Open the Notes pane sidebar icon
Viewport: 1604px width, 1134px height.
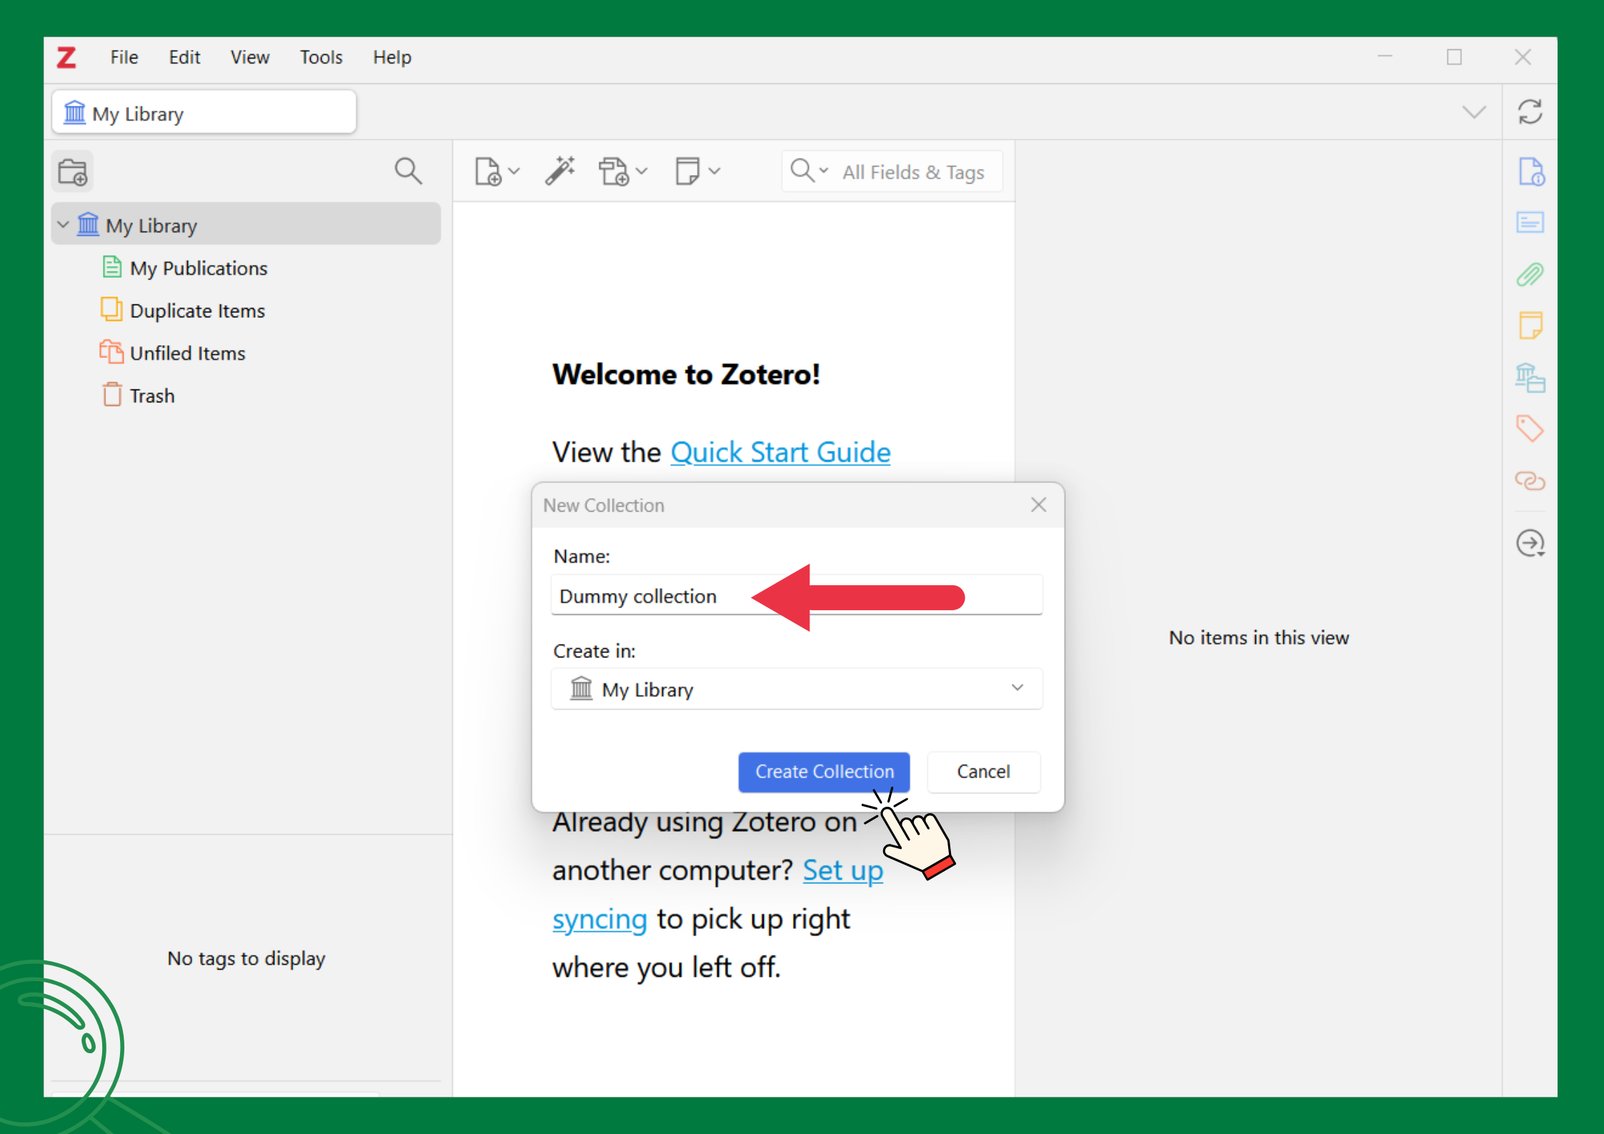tap(1530, 326)
